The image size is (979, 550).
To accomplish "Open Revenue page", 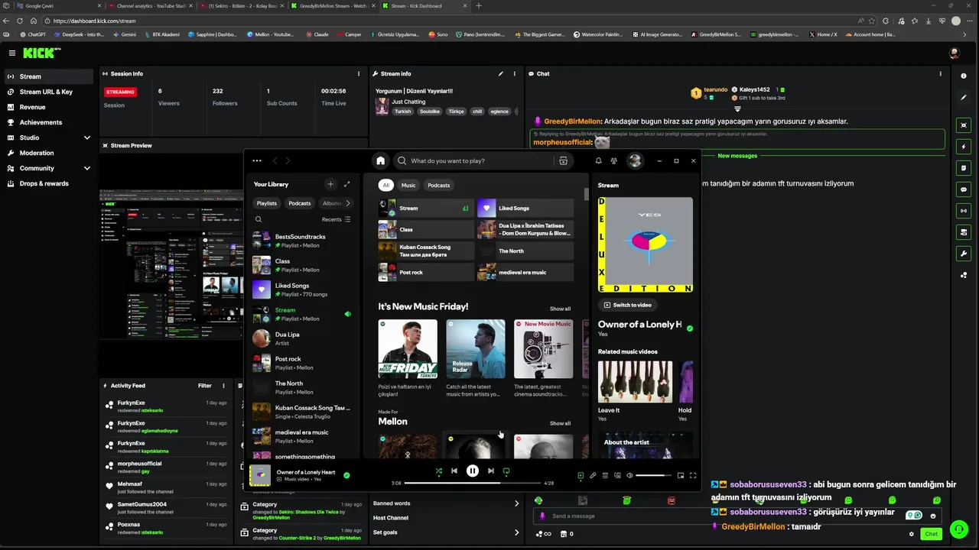I will 49,107.
